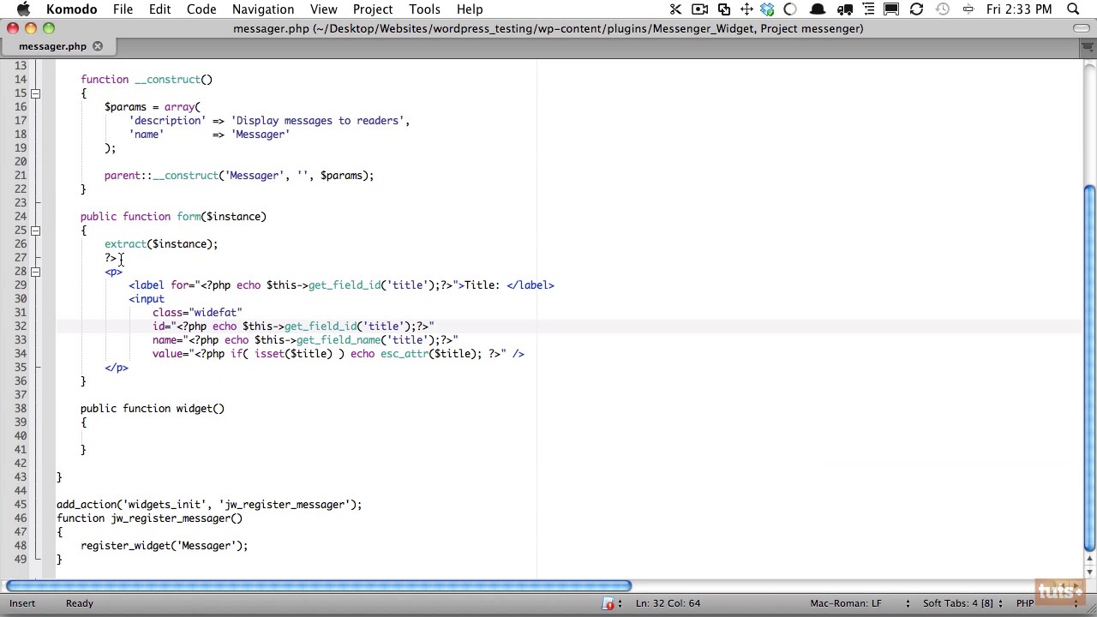Image resolution: width=1097 pixels, height=617 pixels.
Task: Click the toolbar toggle pill in title bar
Action: click(x=1081, y=28)
